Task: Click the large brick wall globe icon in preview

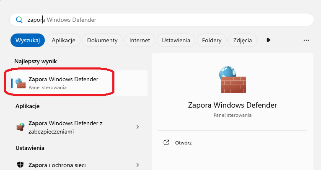Action: pyautogui.click(x=233, y=79)
